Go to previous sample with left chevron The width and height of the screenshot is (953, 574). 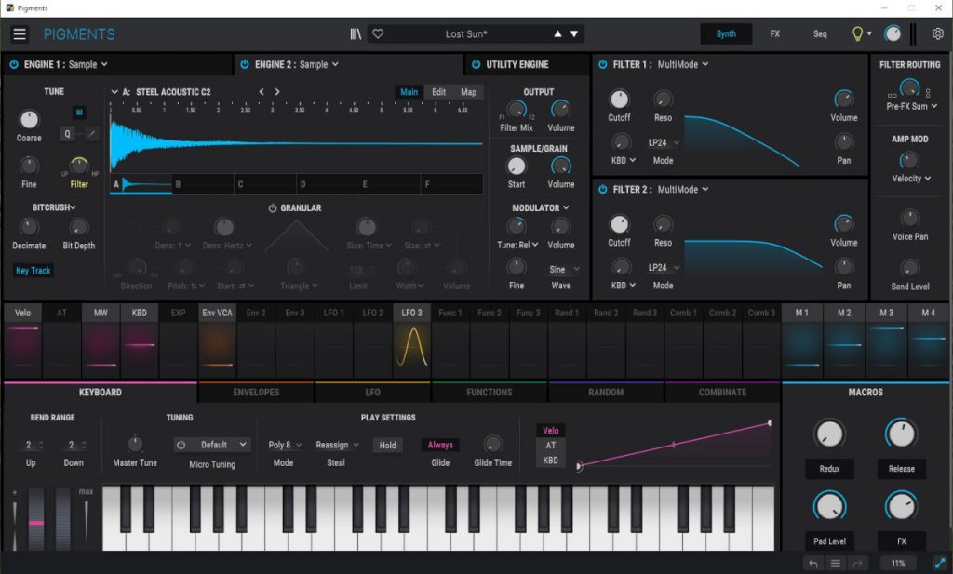262,92
